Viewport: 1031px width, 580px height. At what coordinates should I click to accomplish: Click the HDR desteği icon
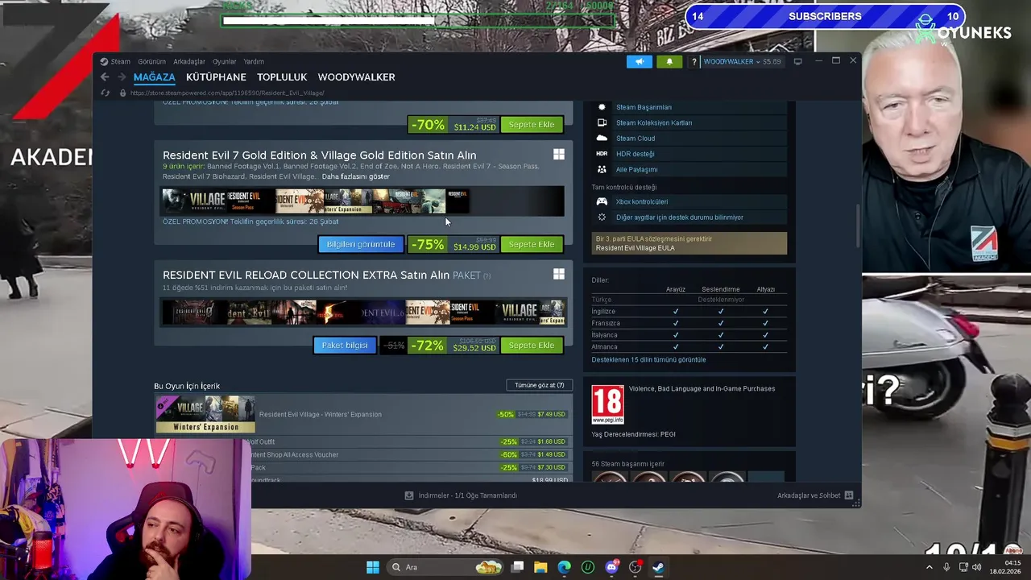coord(602,154)
